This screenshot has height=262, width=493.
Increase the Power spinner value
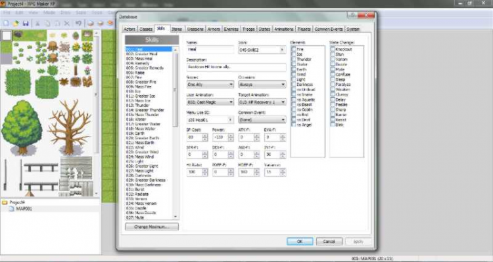231,136
